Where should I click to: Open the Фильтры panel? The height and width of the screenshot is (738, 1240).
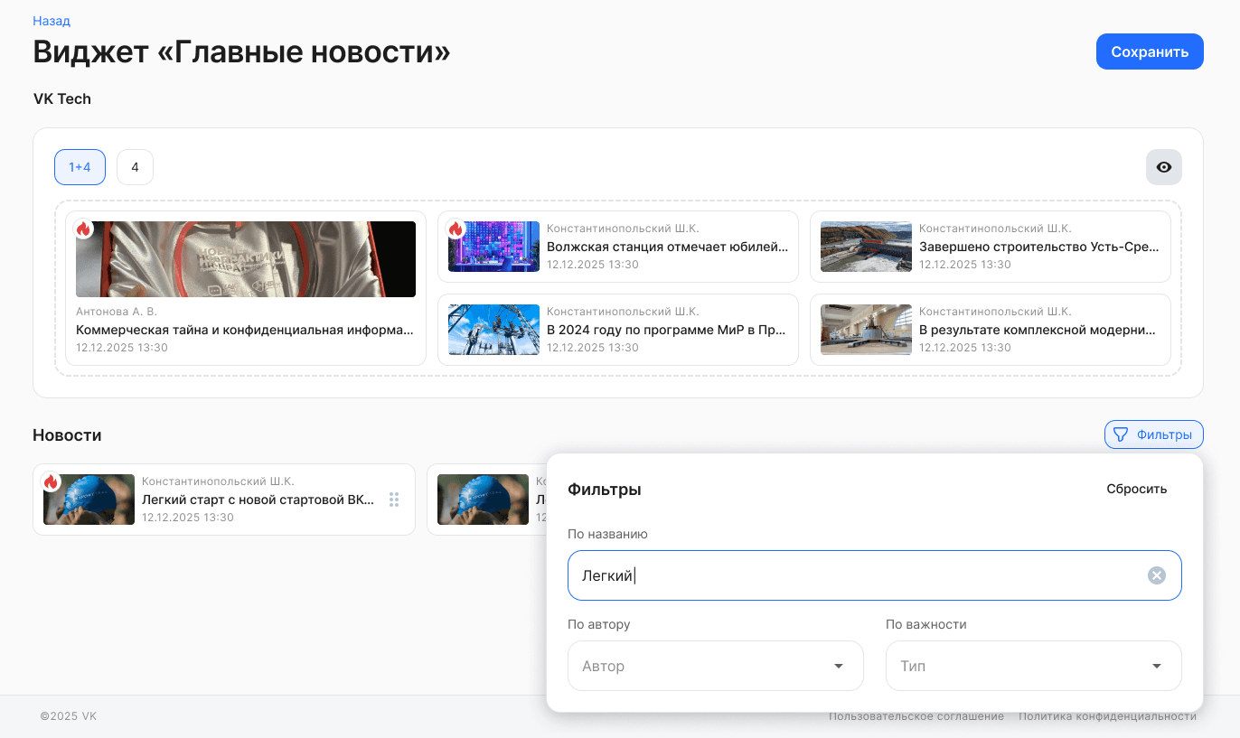1153,434
